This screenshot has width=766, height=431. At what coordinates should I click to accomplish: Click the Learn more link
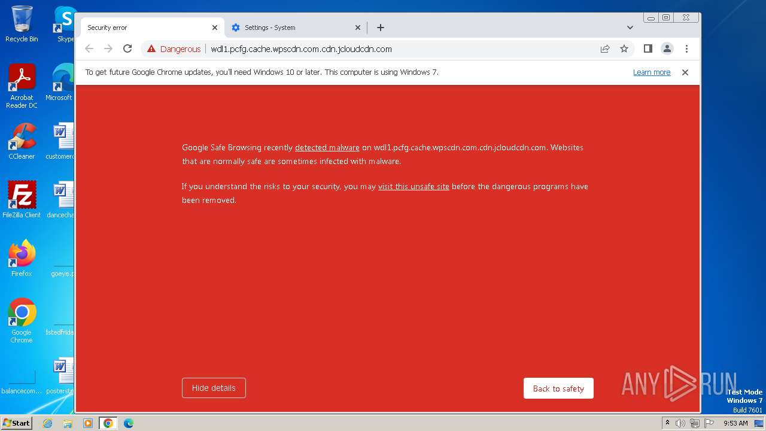652,72
